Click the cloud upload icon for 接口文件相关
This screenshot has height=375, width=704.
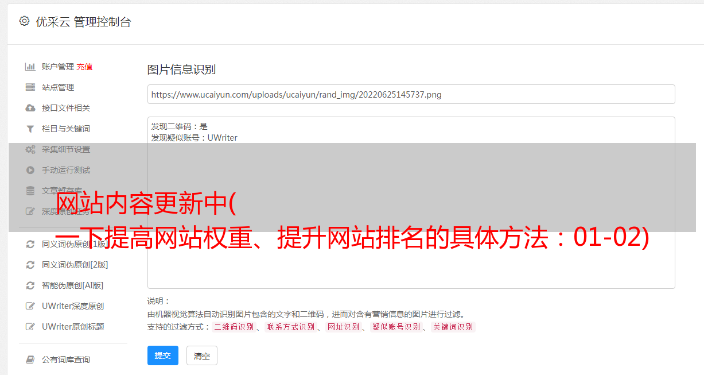(30, 108)
